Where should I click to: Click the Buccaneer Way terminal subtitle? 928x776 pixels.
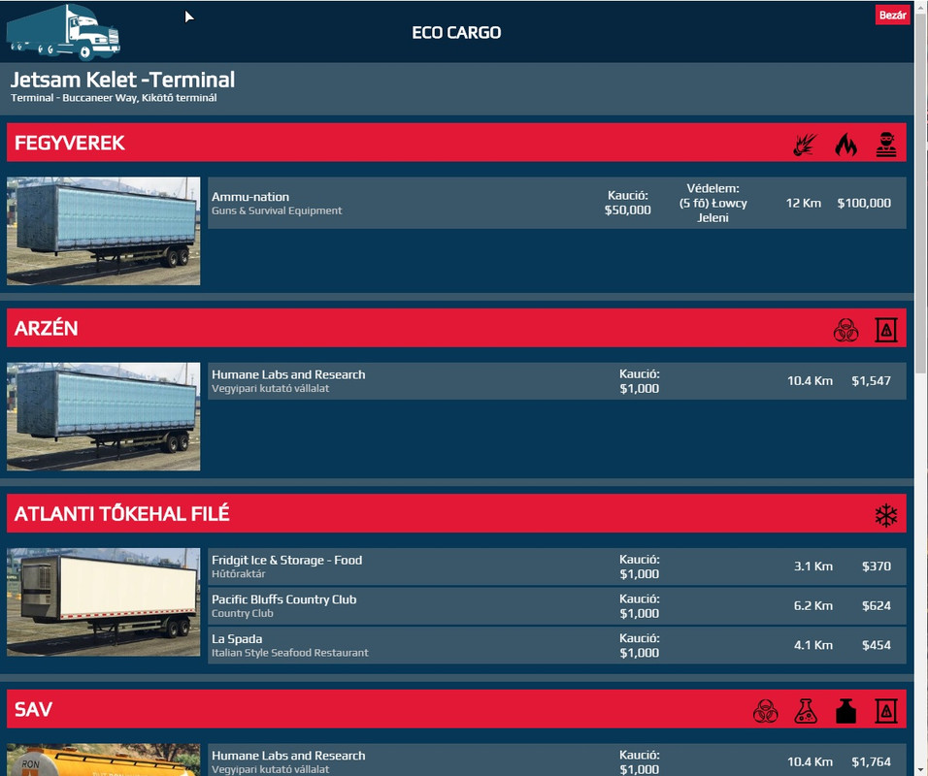click(x=114, y=98)
